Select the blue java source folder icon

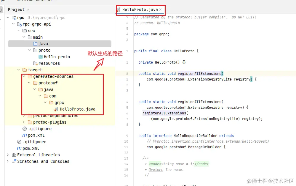pos(35,44)
